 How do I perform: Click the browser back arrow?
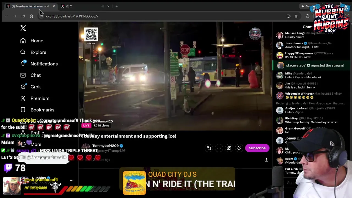pyautogui.click(x=7, y=16)
